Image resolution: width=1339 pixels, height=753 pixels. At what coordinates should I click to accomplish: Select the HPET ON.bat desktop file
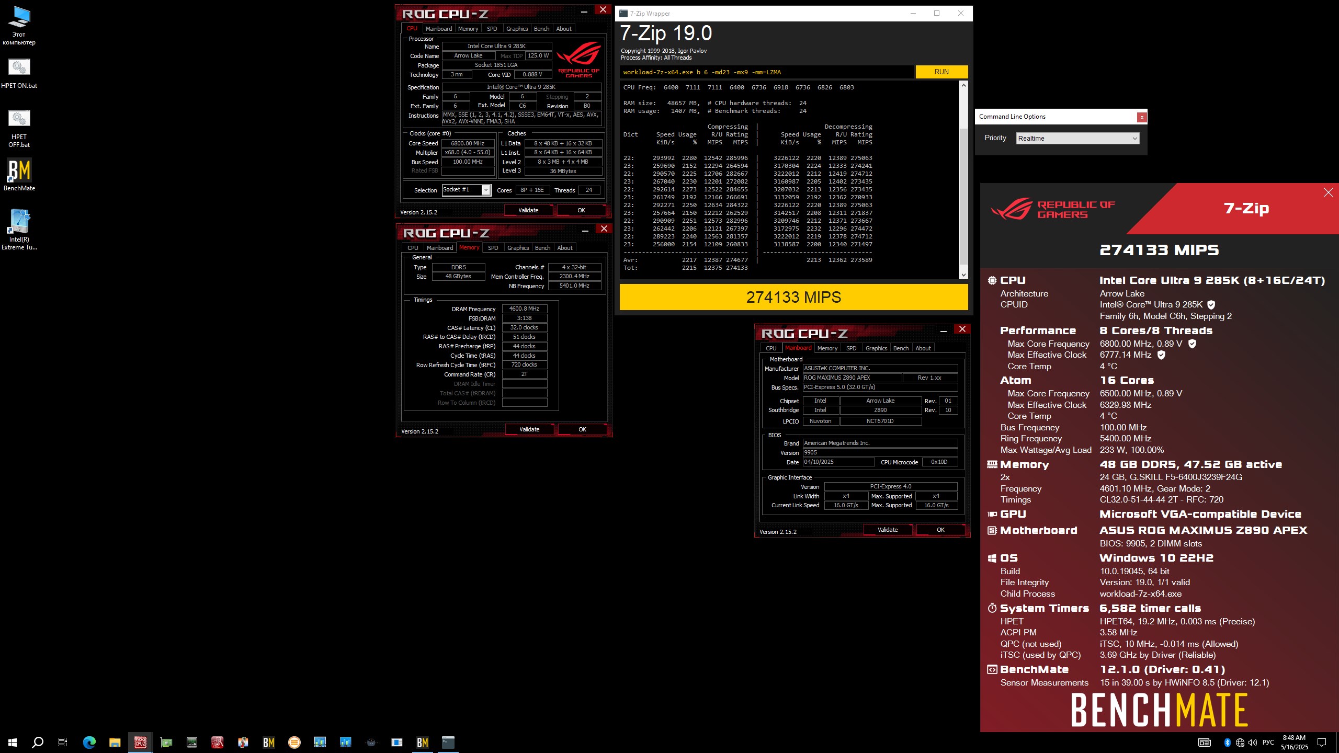click(x=19, y=73)
